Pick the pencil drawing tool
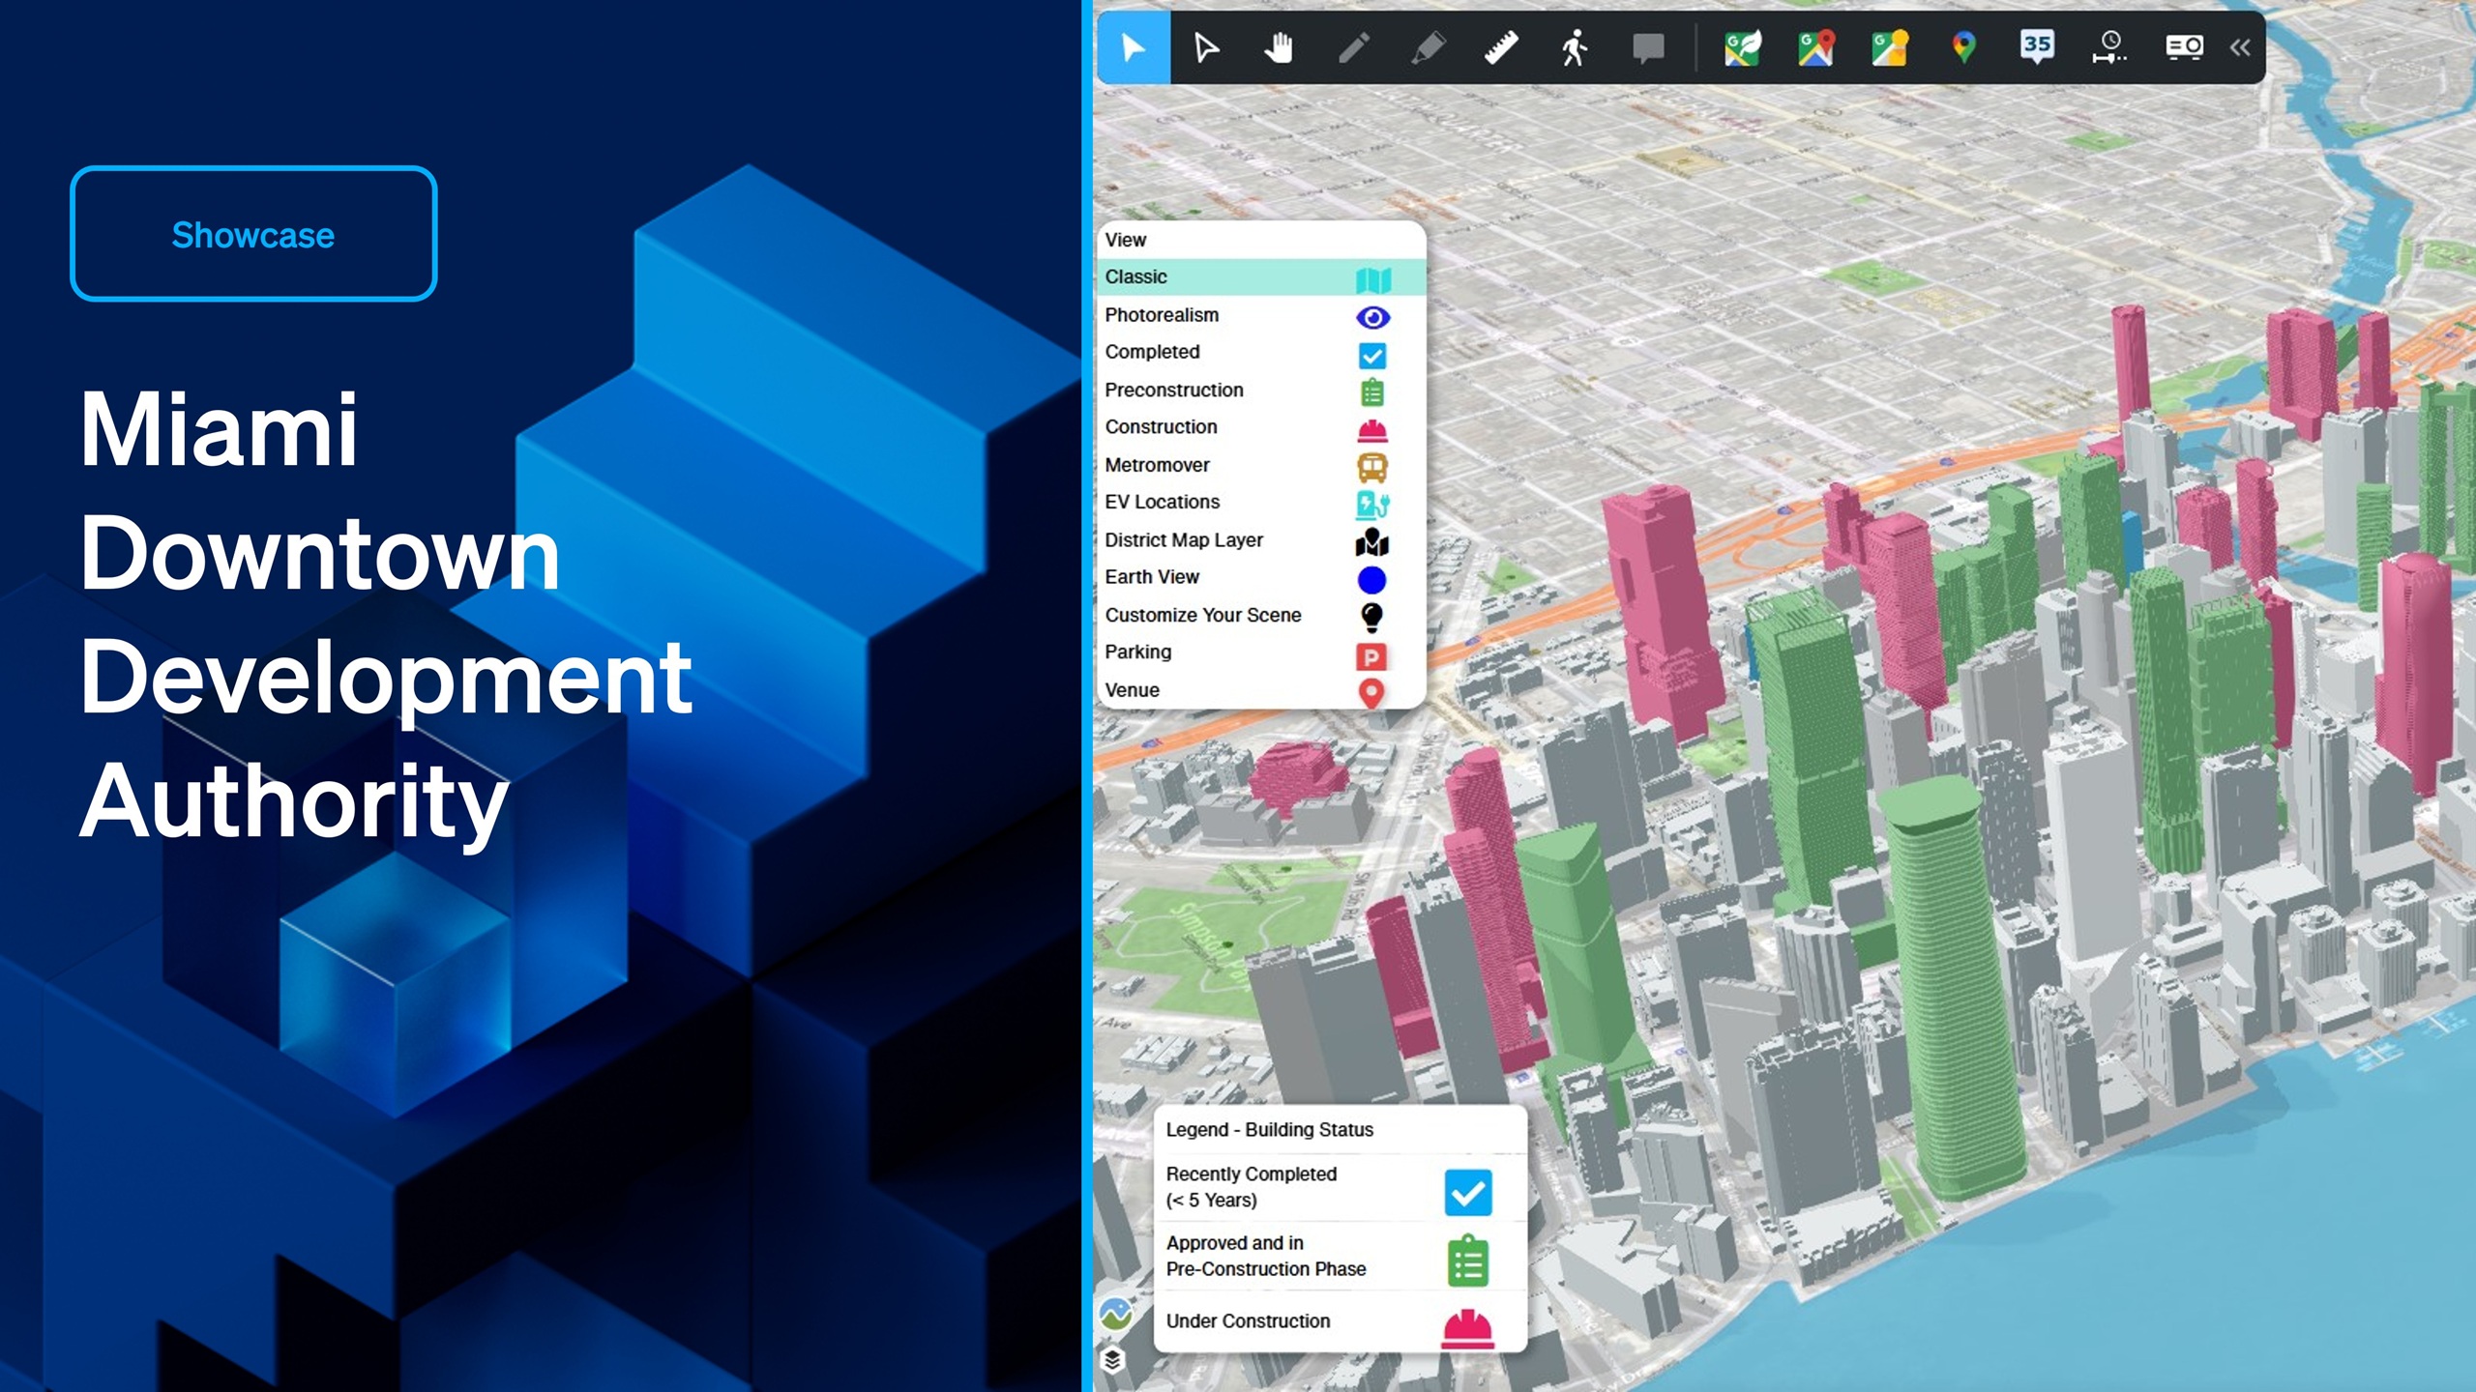Viewport: 2476px width, 1392px height. [1354, 47]
